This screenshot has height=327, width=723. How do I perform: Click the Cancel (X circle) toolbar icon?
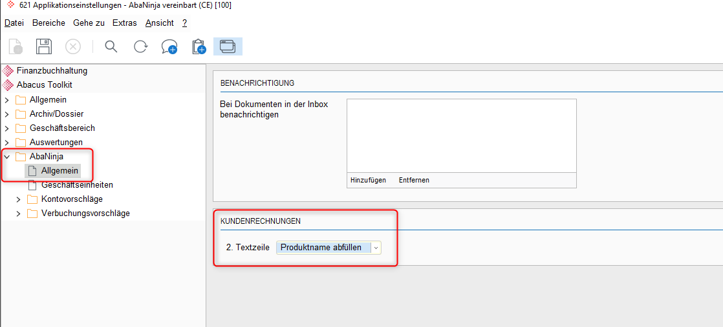tap(73, 47)
